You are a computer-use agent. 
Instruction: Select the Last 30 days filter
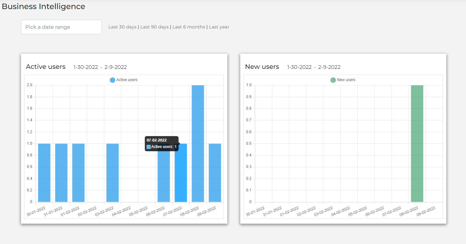click(x=122, y=27)
